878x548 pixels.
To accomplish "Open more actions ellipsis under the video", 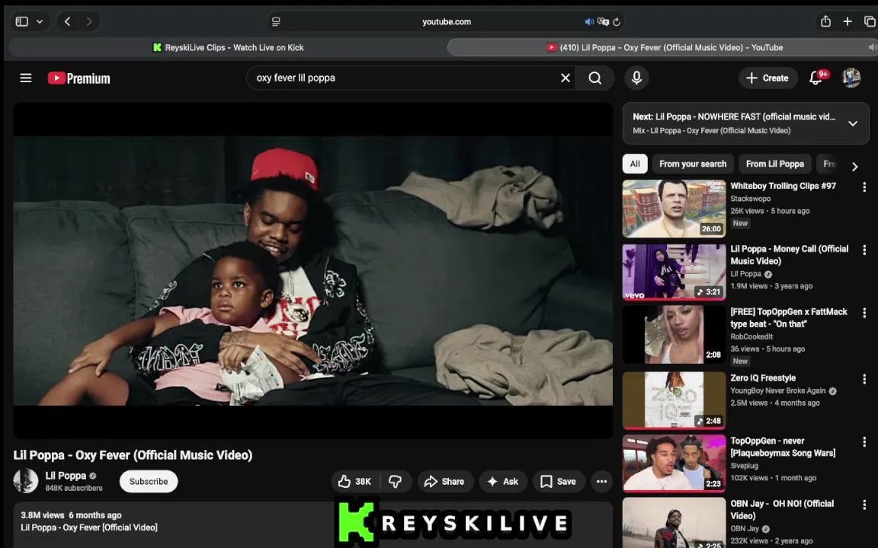I will tap(601, 482).
